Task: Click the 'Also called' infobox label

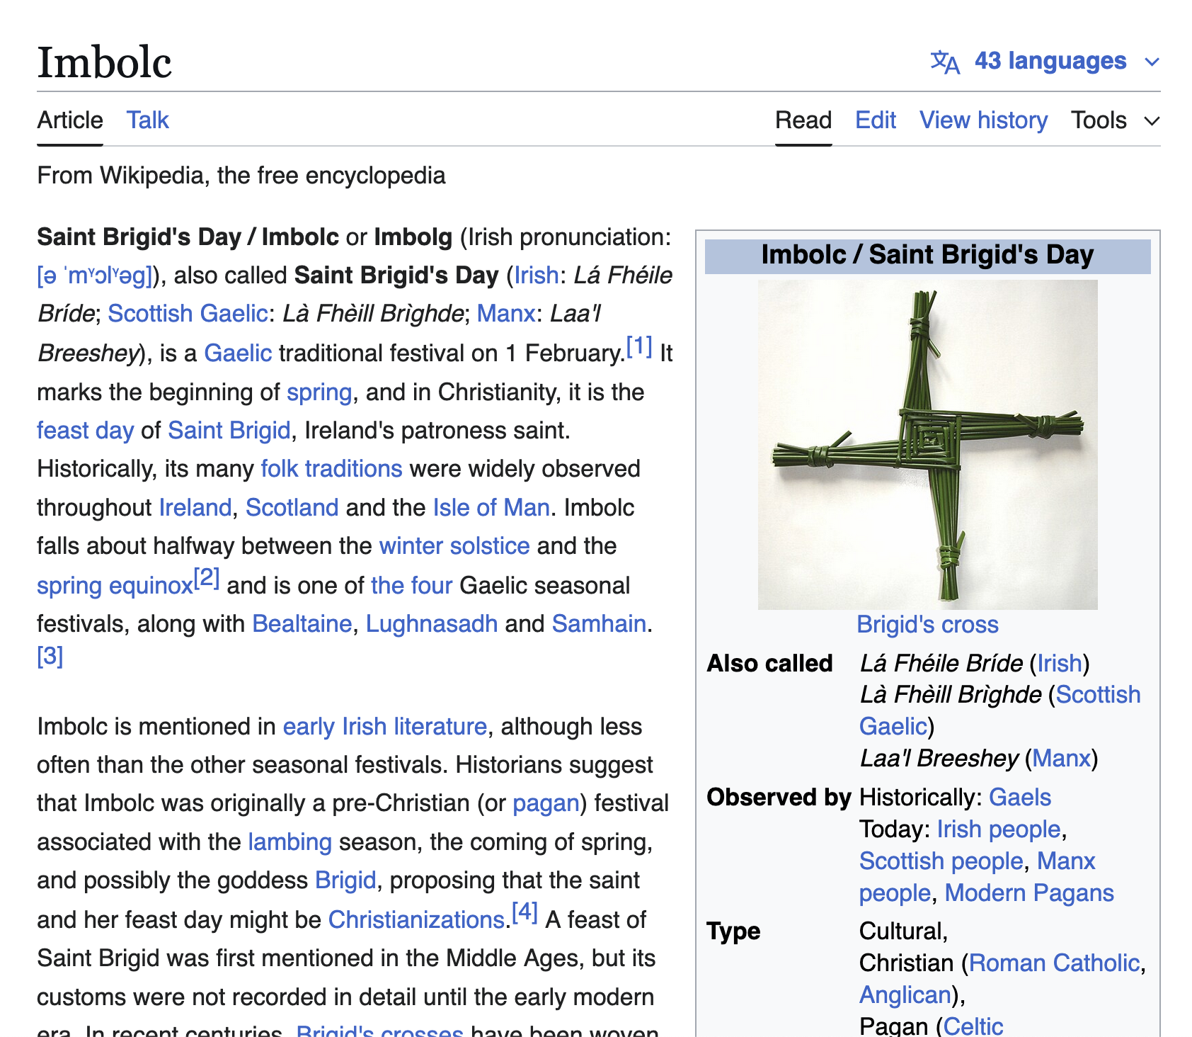Action: pos(770,664)
